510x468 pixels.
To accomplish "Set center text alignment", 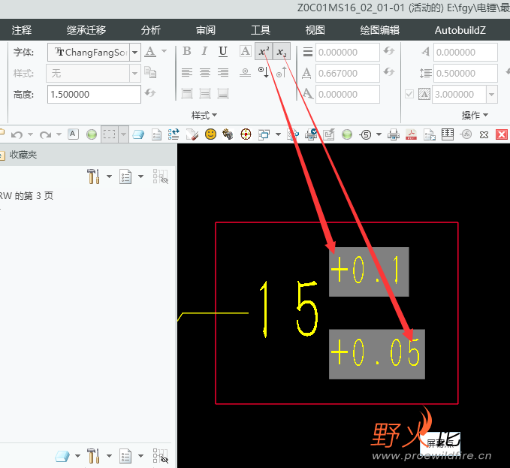I will click(x=205, y=72).
